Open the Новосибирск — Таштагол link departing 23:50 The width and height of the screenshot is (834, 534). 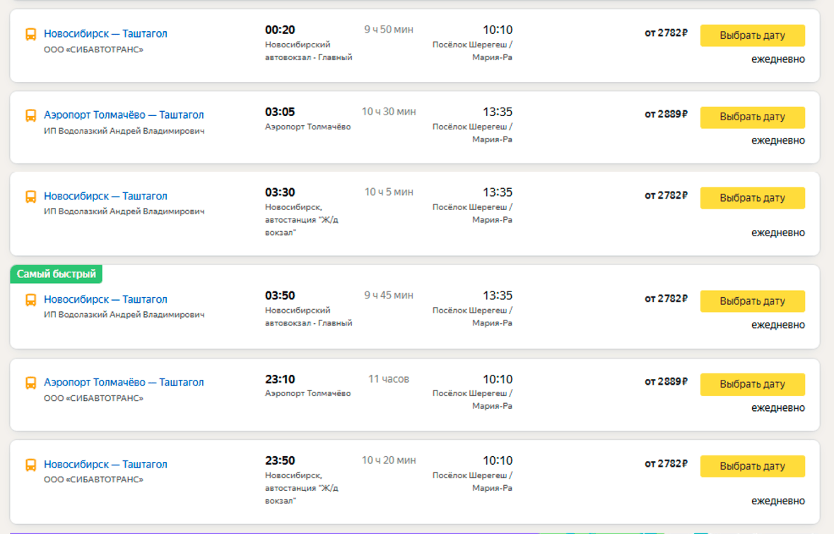(x=105, y=464)
